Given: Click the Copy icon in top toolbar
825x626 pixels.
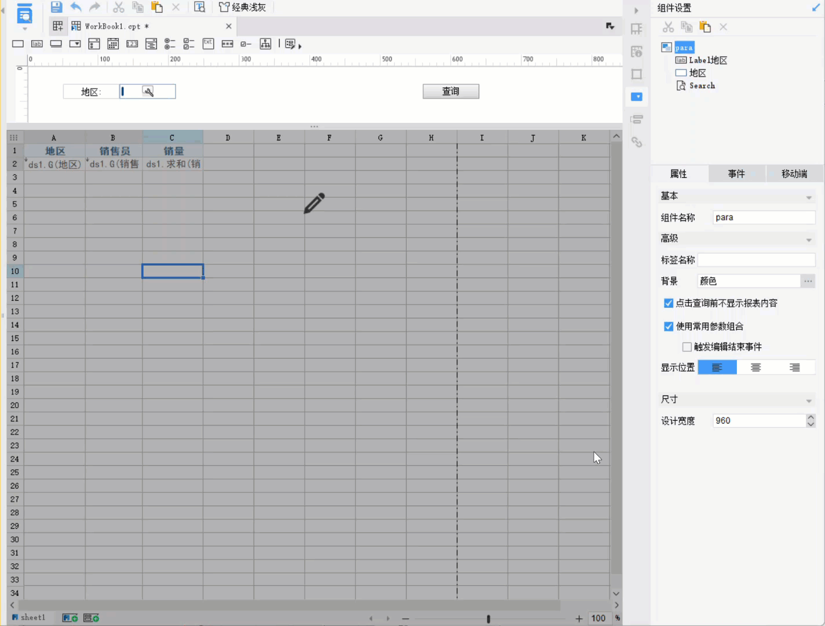Looking at the screenshot, I should tap(138, 8).
